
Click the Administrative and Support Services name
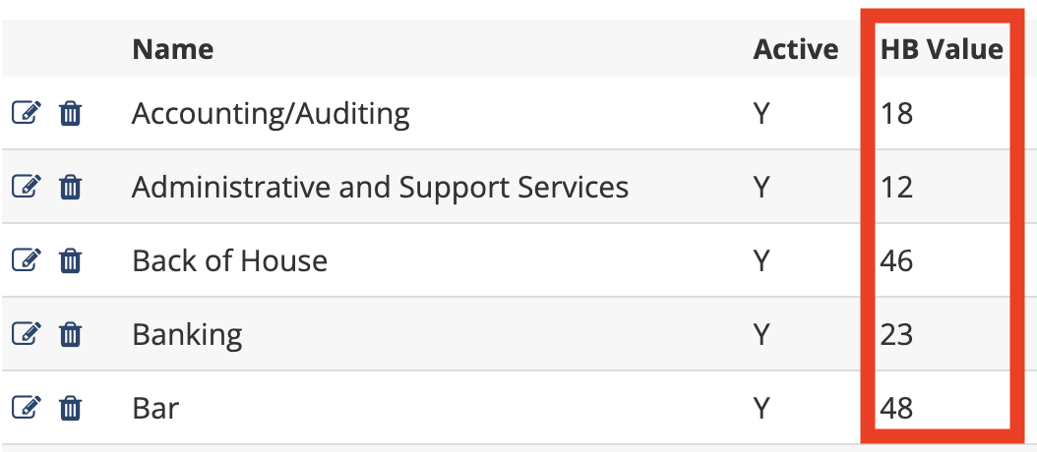(380, 187)
